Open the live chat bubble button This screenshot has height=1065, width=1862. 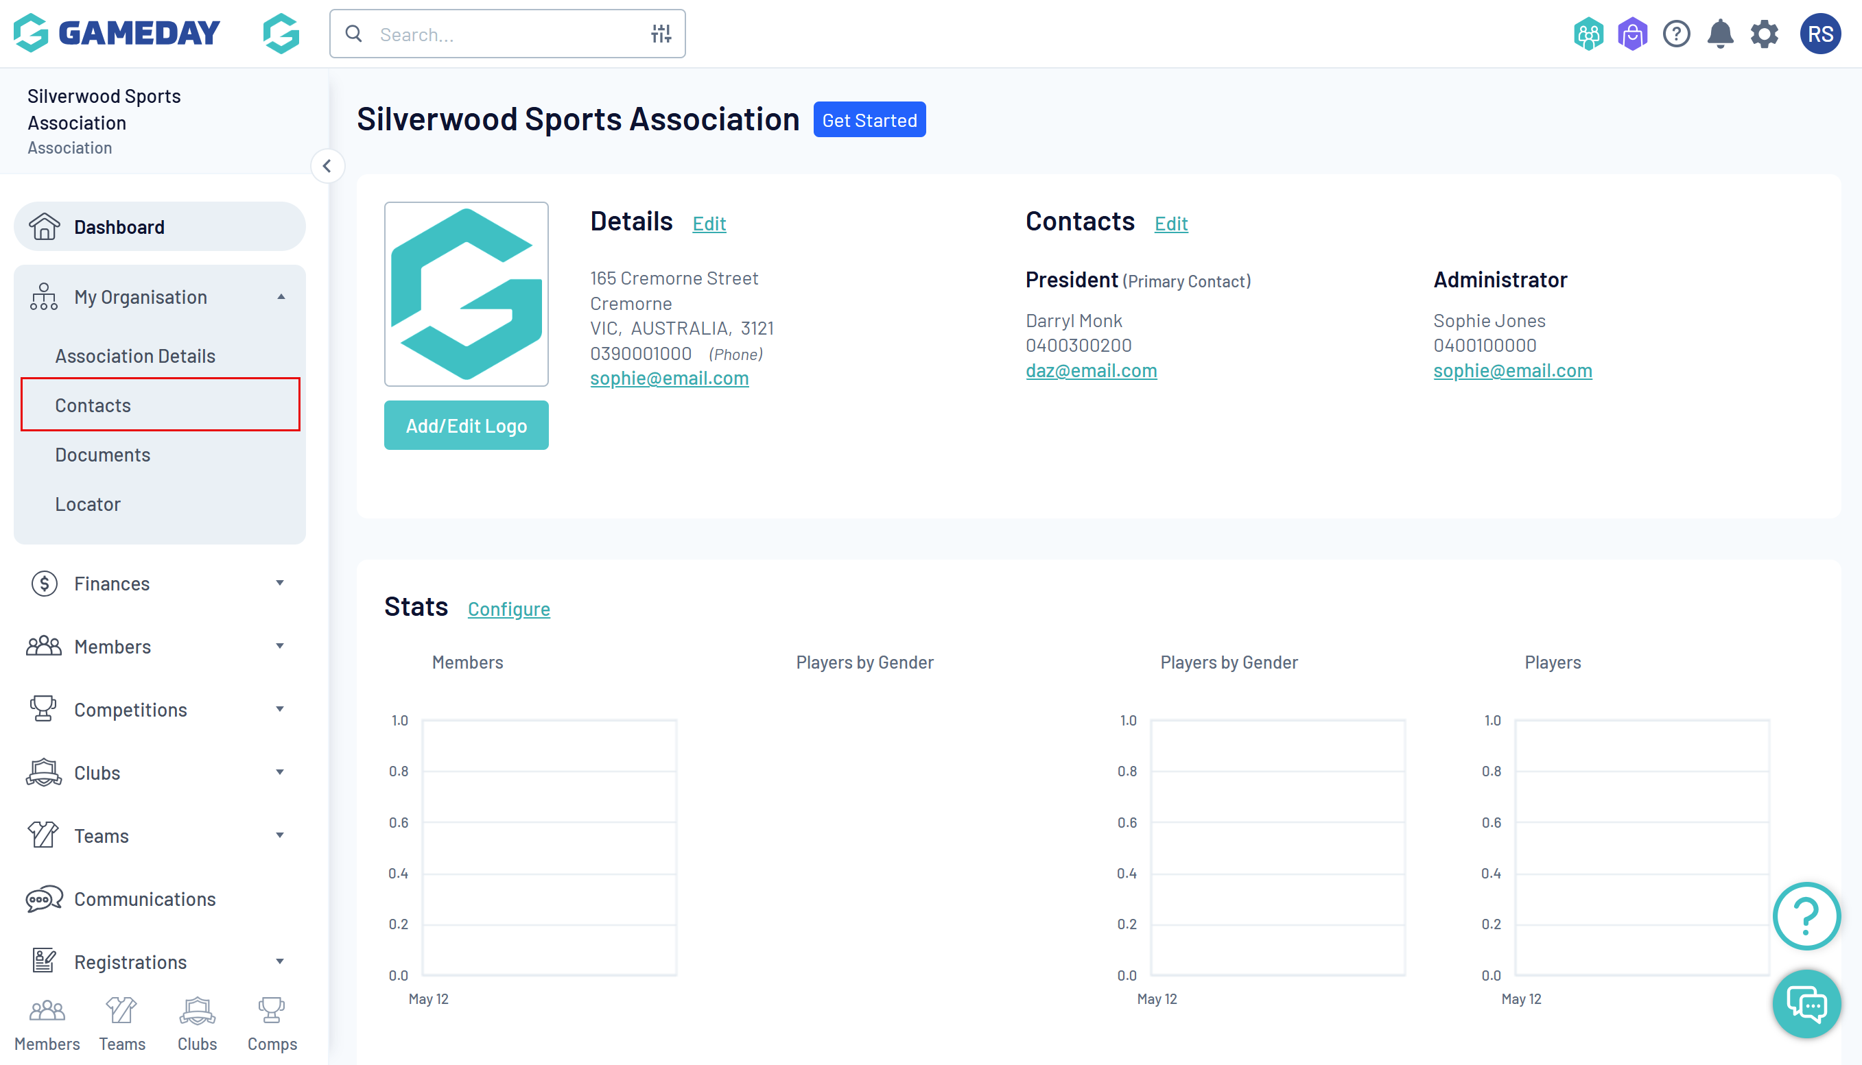click(x=1806, y=1004)
